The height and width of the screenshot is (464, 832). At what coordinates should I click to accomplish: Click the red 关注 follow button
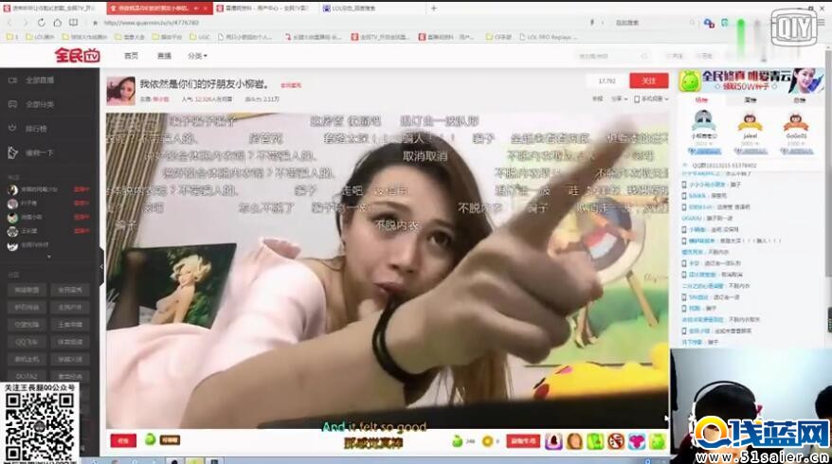[x=648, y=80]
